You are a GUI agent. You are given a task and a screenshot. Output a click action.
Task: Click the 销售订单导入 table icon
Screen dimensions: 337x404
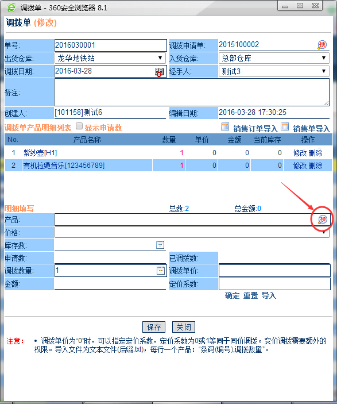click(x=225, y=126)
